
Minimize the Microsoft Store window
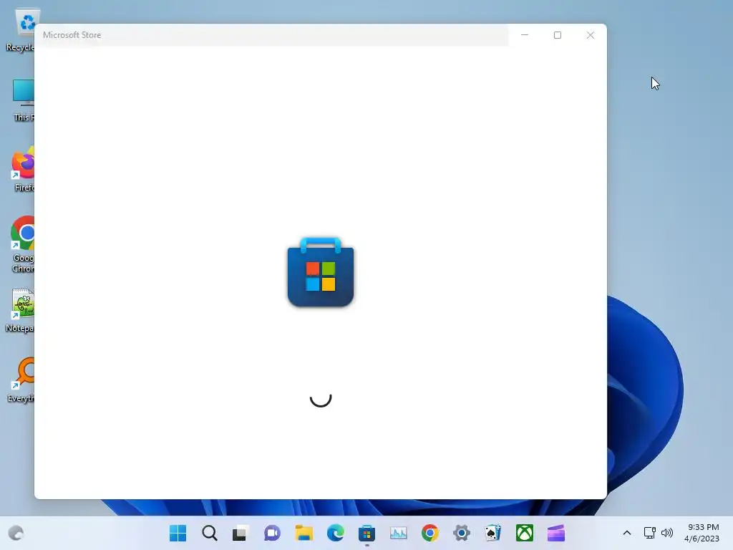(x=525, y=35)
